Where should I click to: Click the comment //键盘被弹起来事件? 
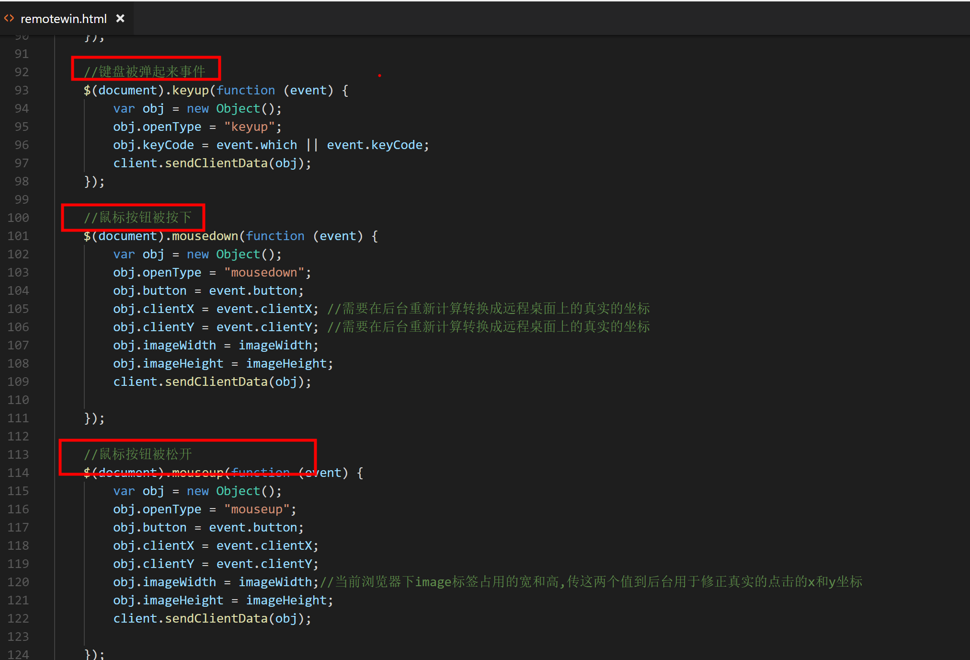tap(145, 72)
